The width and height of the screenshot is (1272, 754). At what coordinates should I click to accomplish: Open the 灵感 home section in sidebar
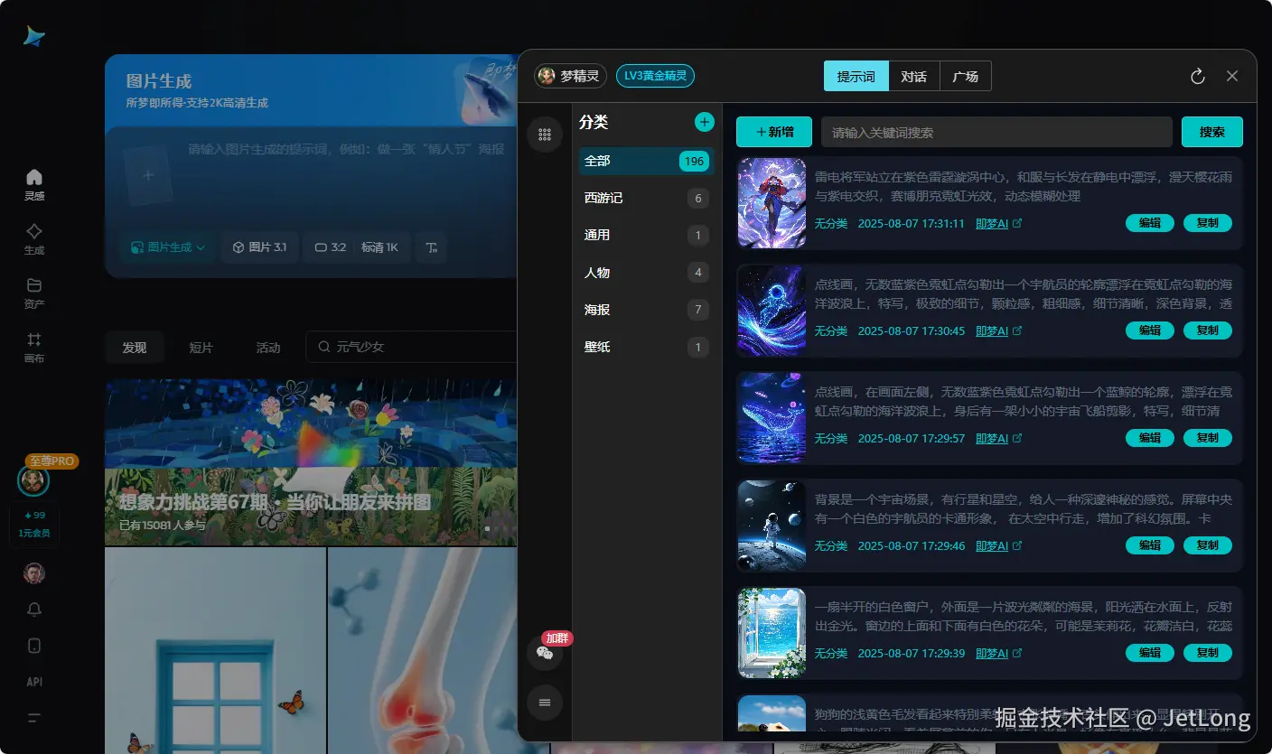click(x=33, y=183)
